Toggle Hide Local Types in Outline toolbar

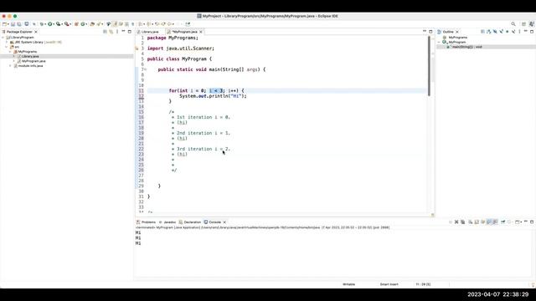click(513, 32)
